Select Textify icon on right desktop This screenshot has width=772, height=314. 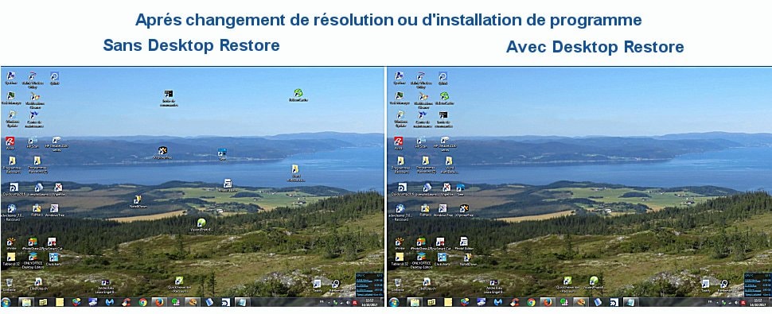click(705, 285)
